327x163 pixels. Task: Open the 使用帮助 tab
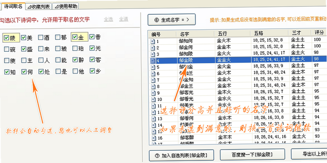(x=66, y=6)
